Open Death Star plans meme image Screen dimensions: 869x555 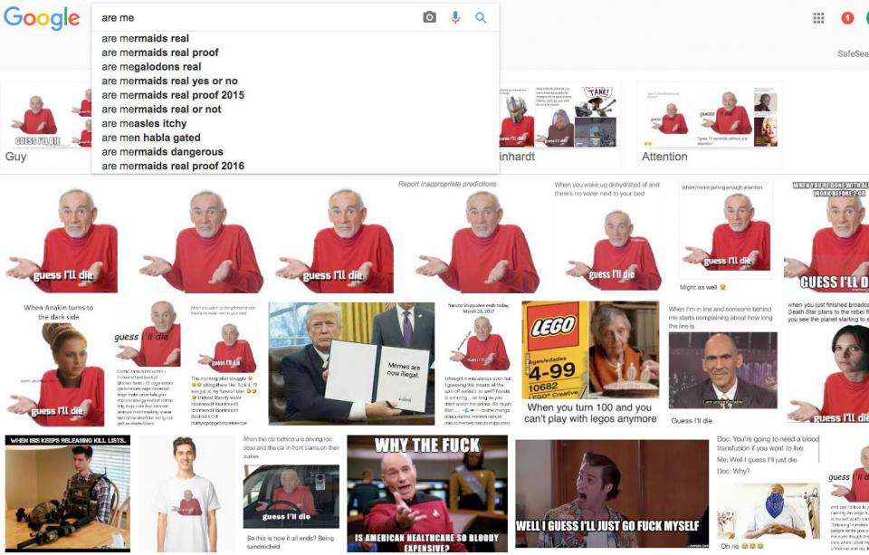tap(828, 364)
